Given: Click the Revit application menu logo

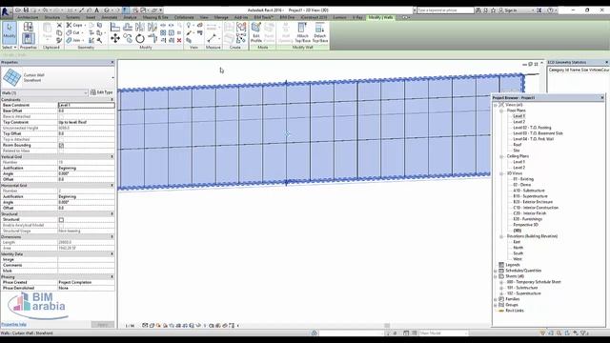Looking at the screenshot, I should click(6, 12).
